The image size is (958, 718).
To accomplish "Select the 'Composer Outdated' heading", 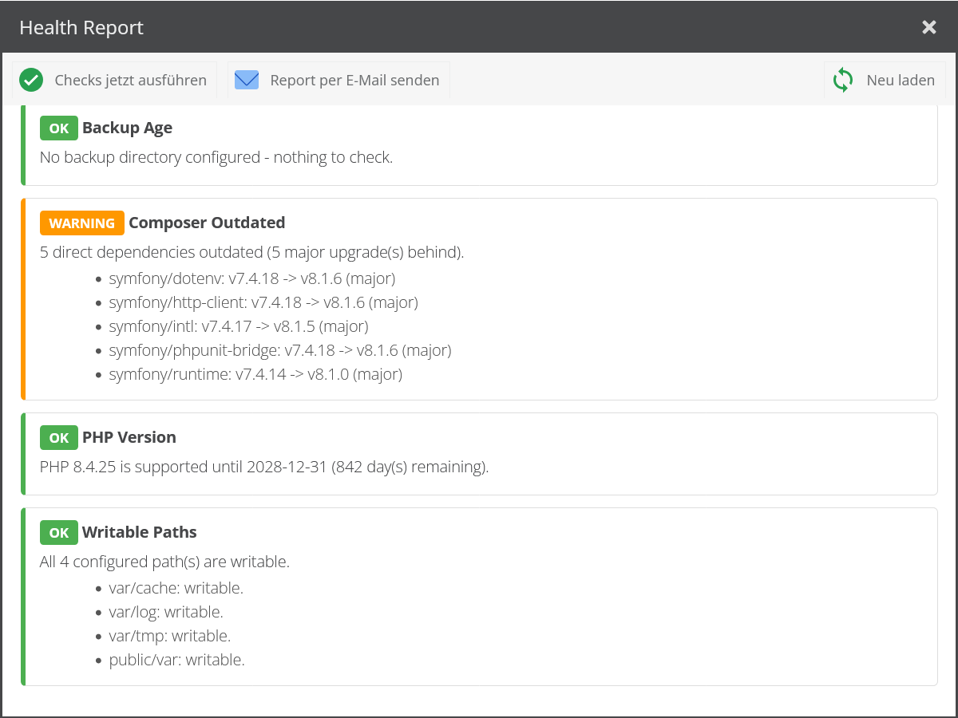I will point(207,223).
